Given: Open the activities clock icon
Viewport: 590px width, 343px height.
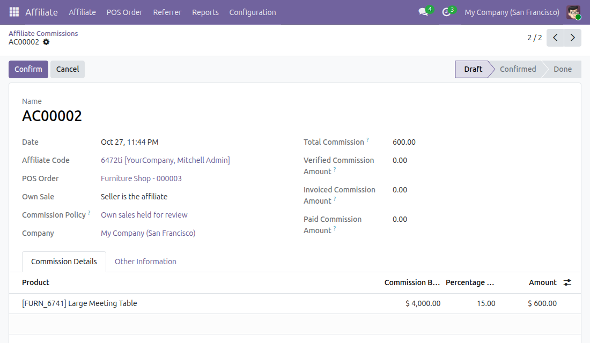Looking at the screenshot, I should pyautogui.click(x=446, y=12).
